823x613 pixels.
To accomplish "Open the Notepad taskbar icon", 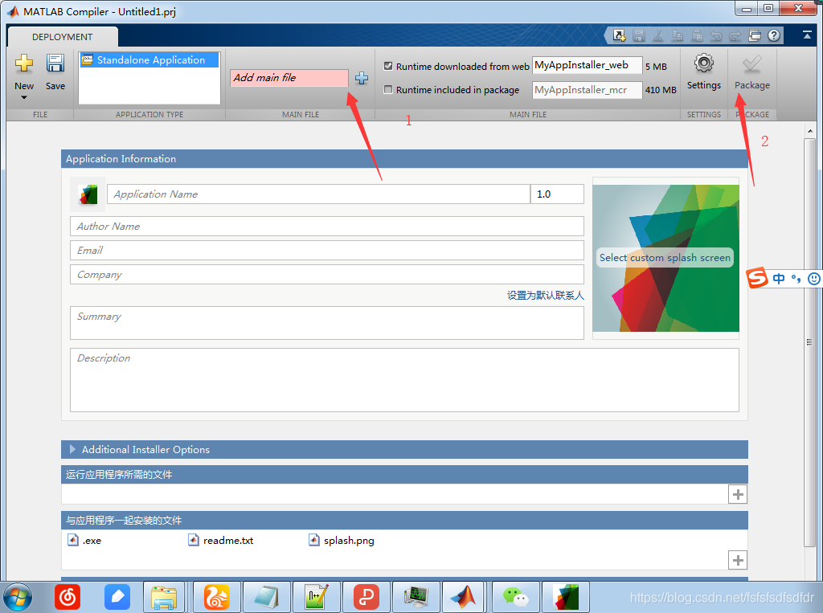I will click(x=266, y=597).
